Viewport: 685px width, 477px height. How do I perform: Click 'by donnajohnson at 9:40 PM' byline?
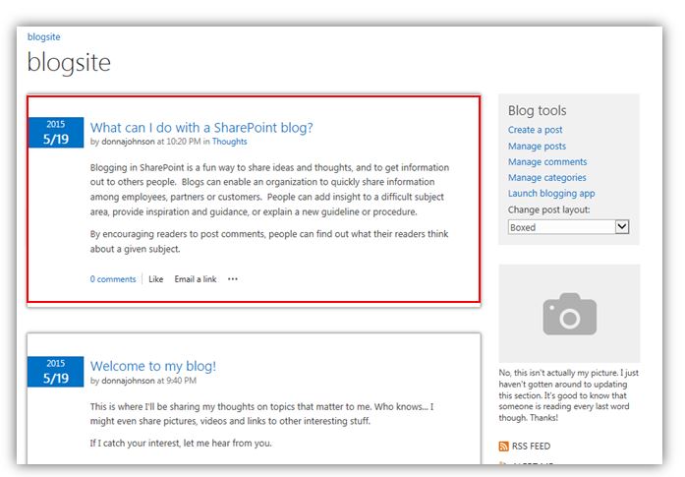(143, 381)
